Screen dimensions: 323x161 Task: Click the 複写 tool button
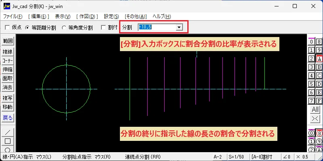pos(8,98)
